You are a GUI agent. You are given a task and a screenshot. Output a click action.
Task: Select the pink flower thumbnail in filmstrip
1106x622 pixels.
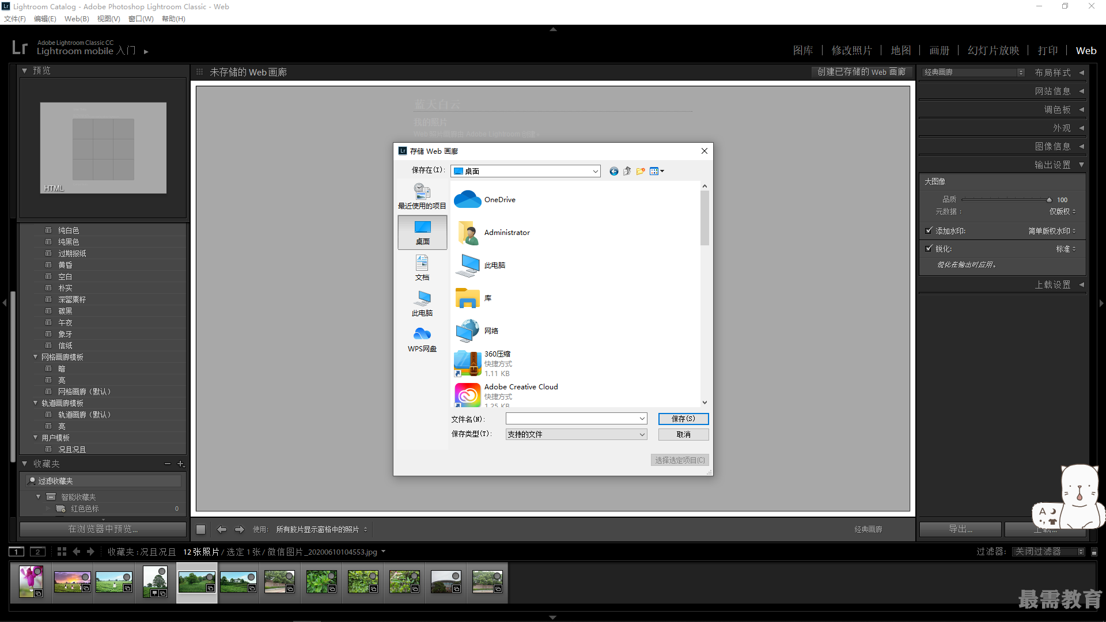click(x=31, y=582)
